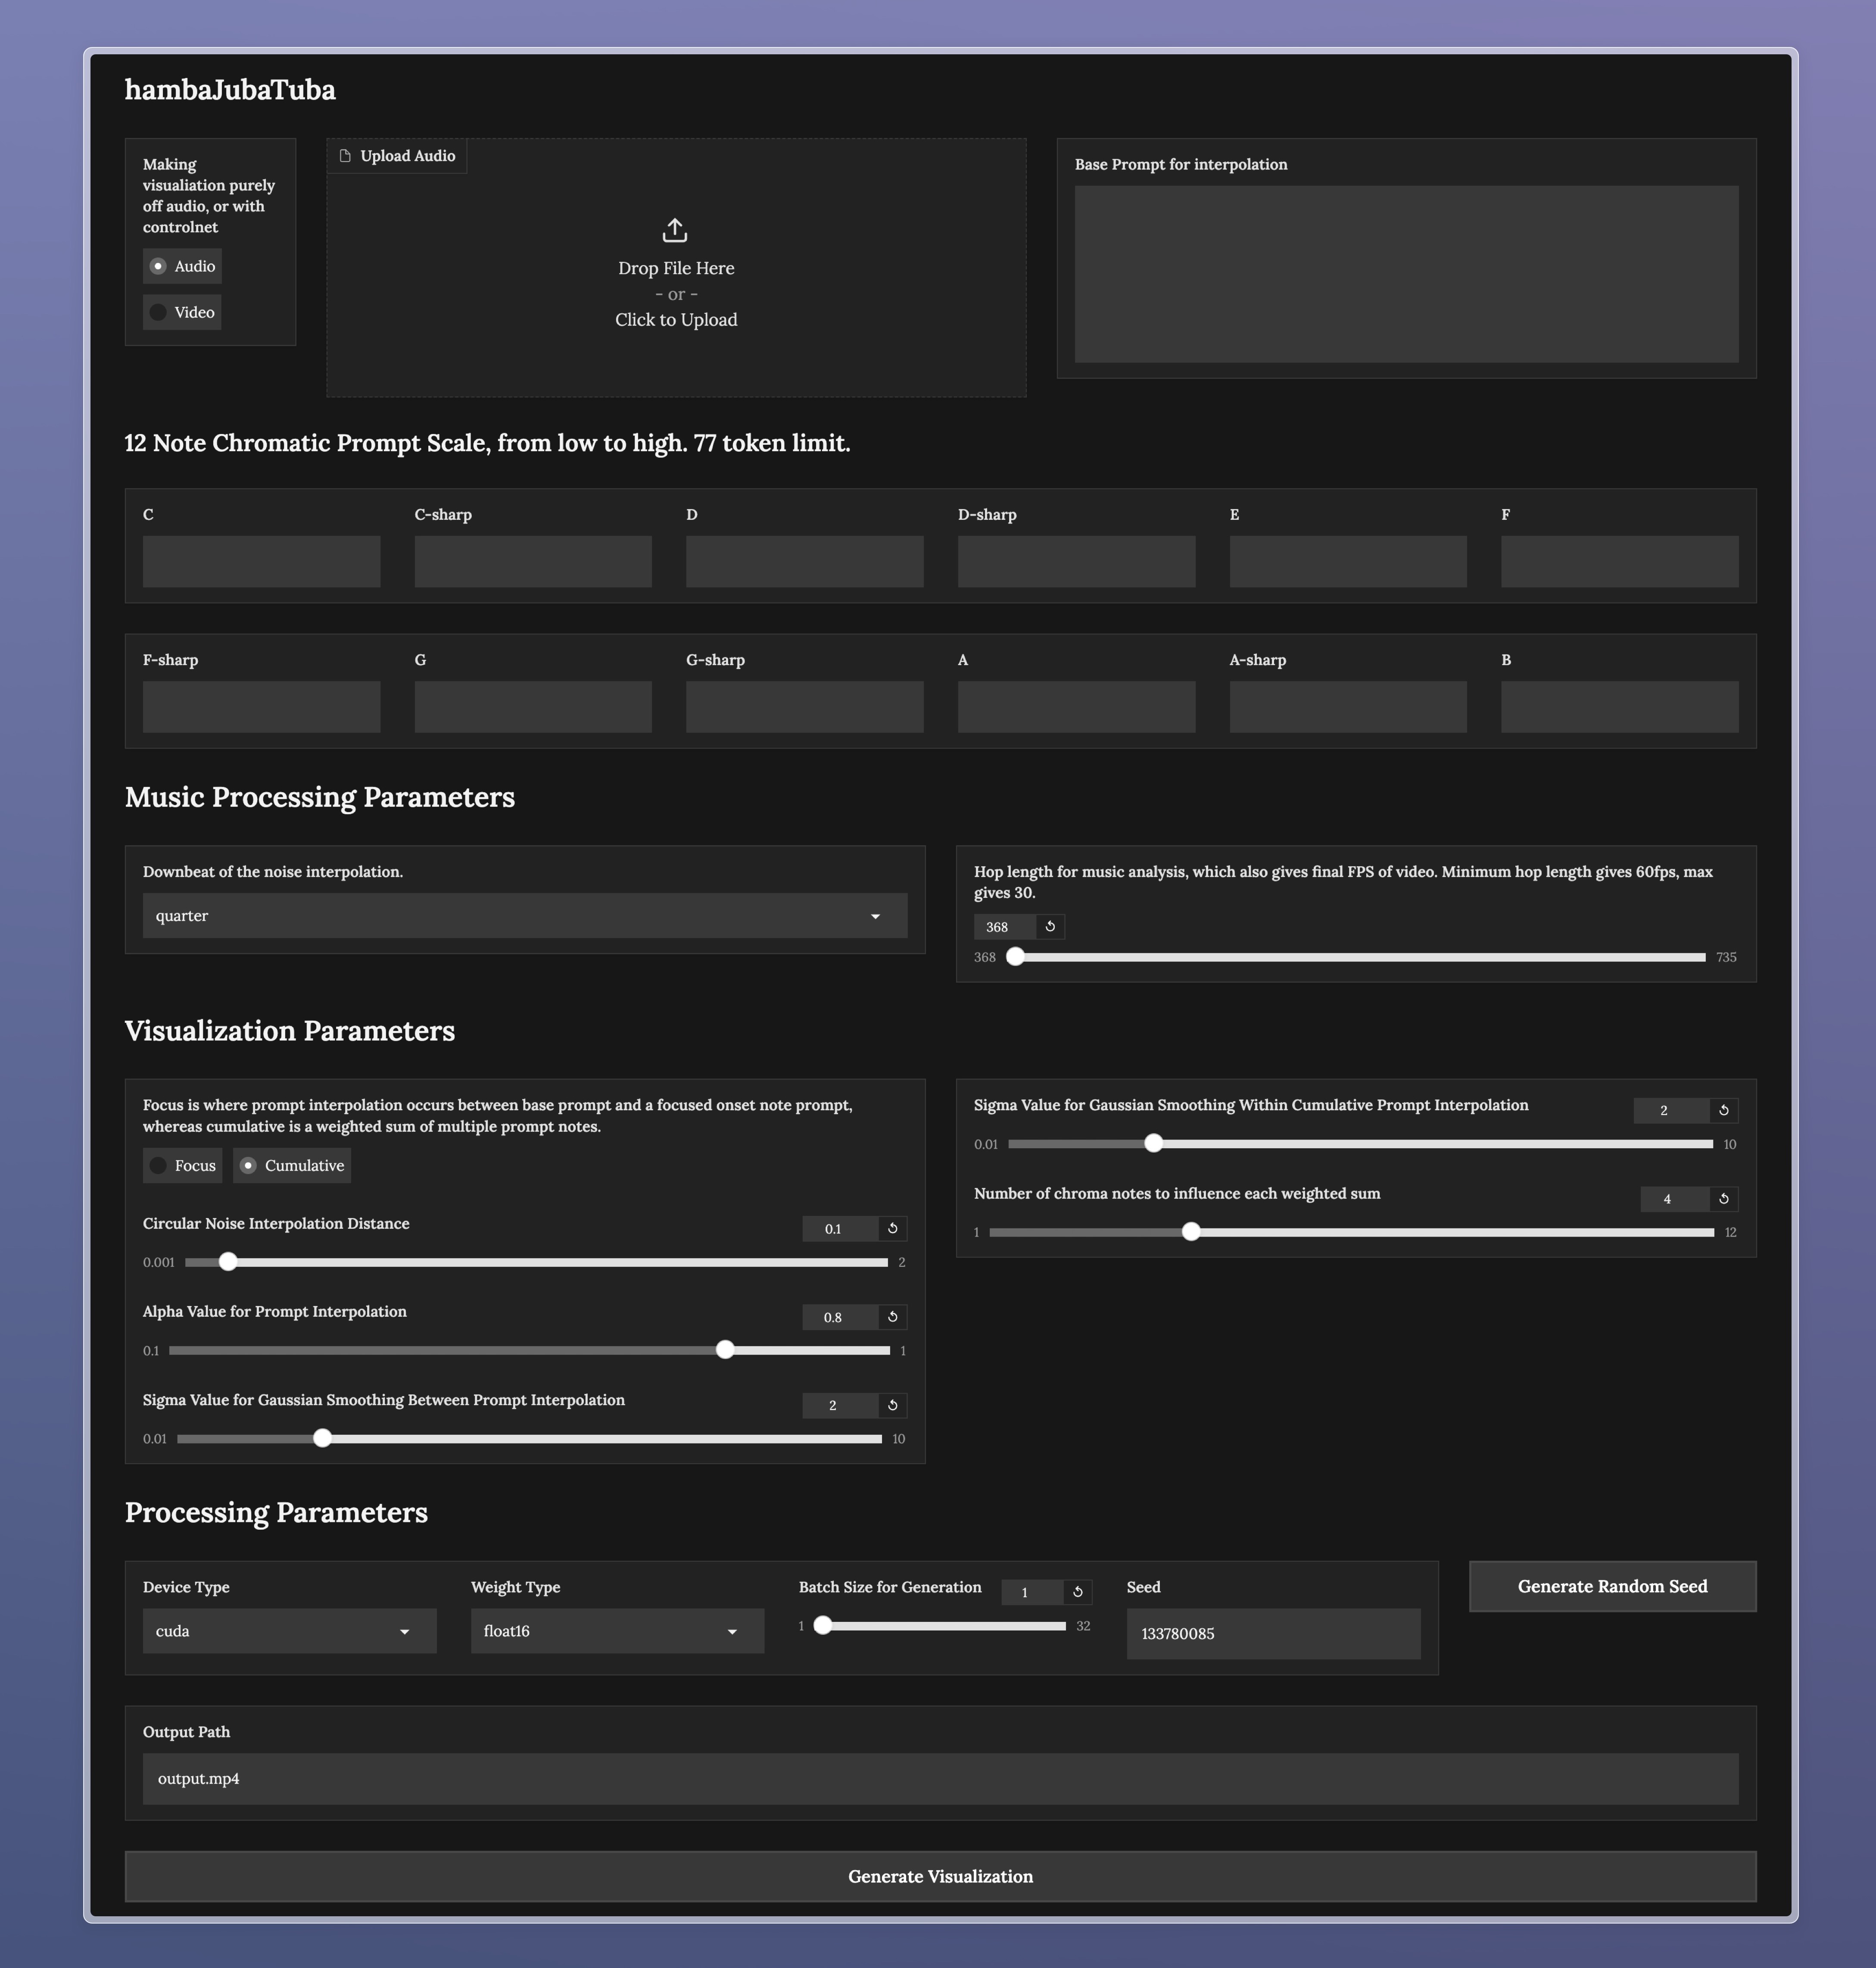1876x1968 pixels.
Task: Click the Sigma Within Cumulative slider handle
Action: click(1153, 1143)
